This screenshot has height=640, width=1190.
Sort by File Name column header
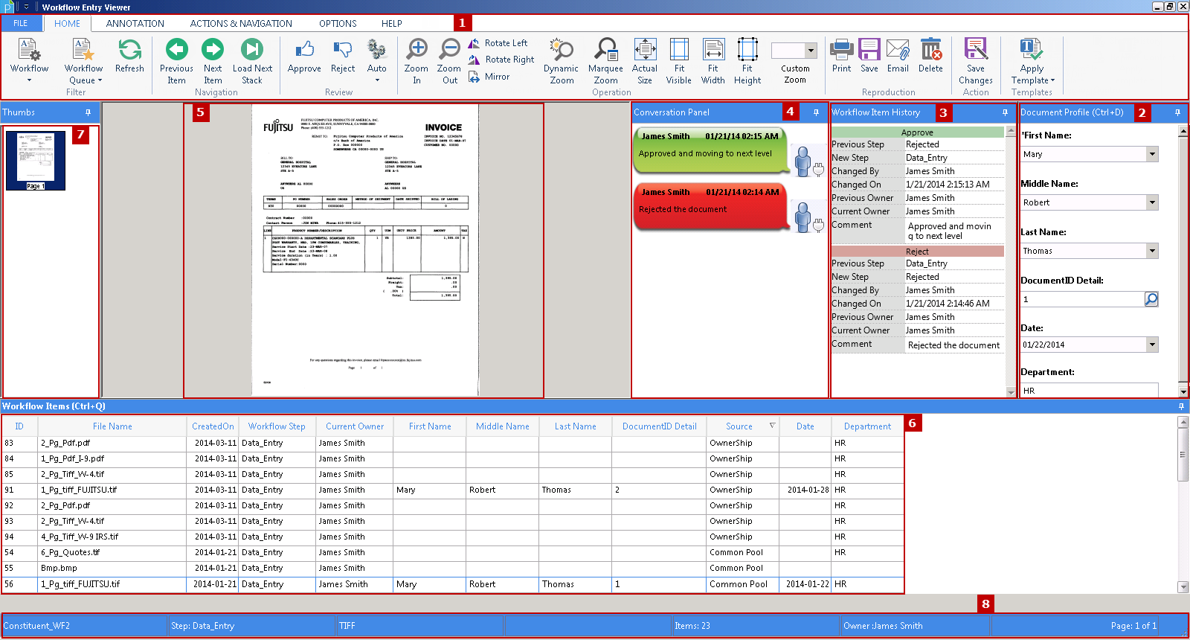click(112, 426)
